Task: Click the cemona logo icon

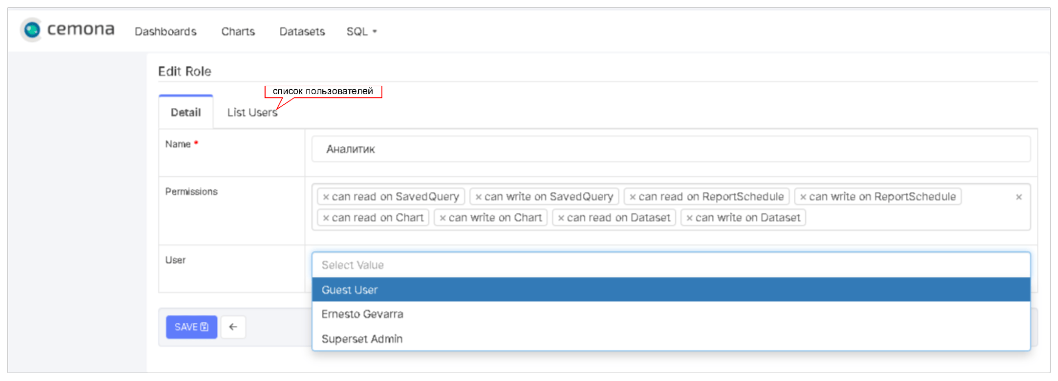Action: [x=32, y=30]
